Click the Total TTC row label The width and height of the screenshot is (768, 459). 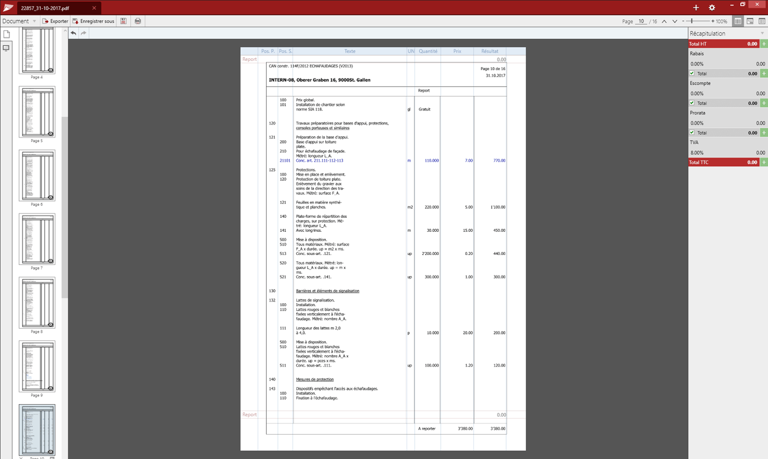[699, 162]
